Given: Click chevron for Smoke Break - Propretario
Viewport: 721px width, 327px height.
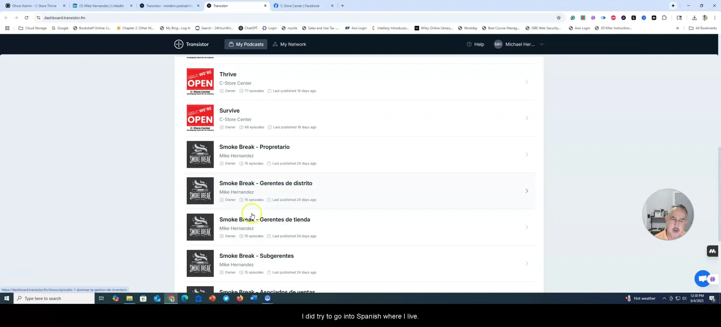Looking at the screenshot, I should [x=527, y=154].
